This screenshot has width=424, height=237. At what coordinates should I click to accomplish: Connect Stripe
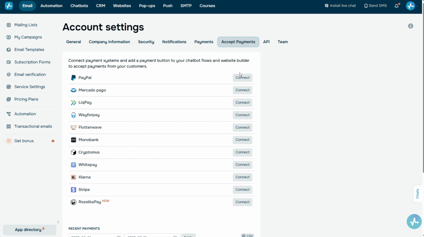click(x=242, y=190)
